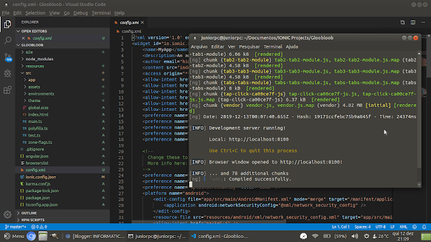Viewport: 431px width, 242px height.
Task: Launch Chromium browser from taskbar
Action: [x=31, y=236]
